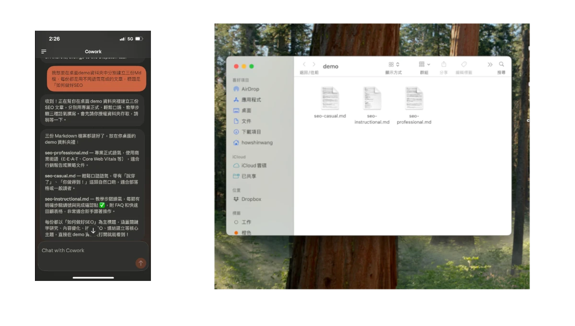Tap the orange send arrow button

click(140, 263)
